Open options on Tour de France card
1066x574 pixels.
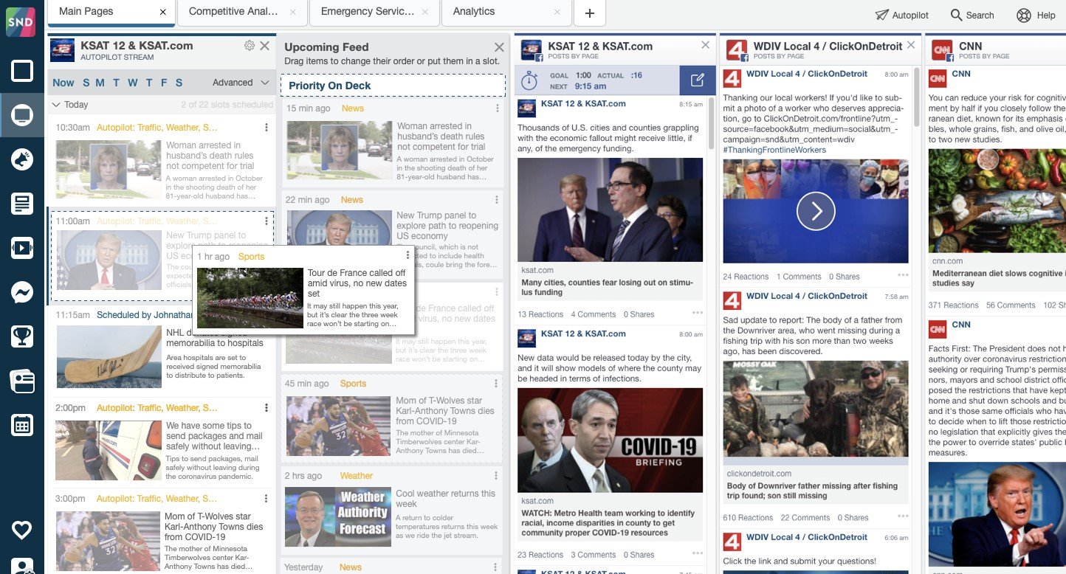pos(408,255)
